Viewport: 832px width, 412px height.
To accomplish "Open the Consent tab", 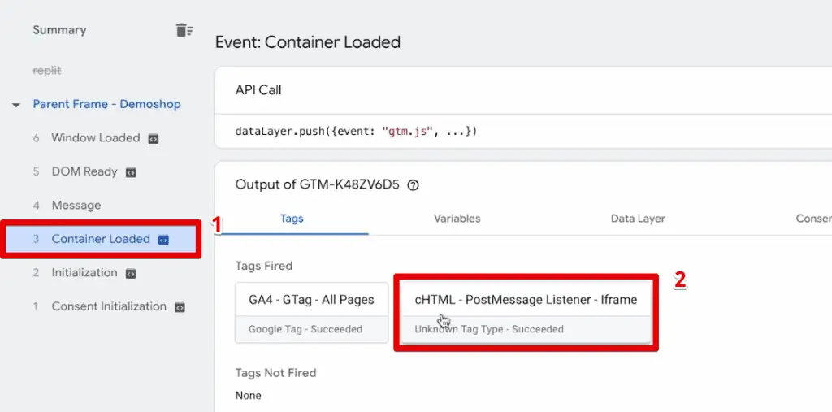I will [x=813, y=219].
